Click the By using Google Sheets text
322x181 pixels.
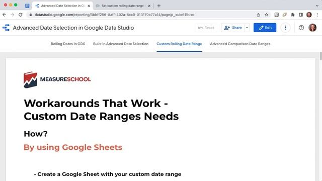tap(73, 147)
